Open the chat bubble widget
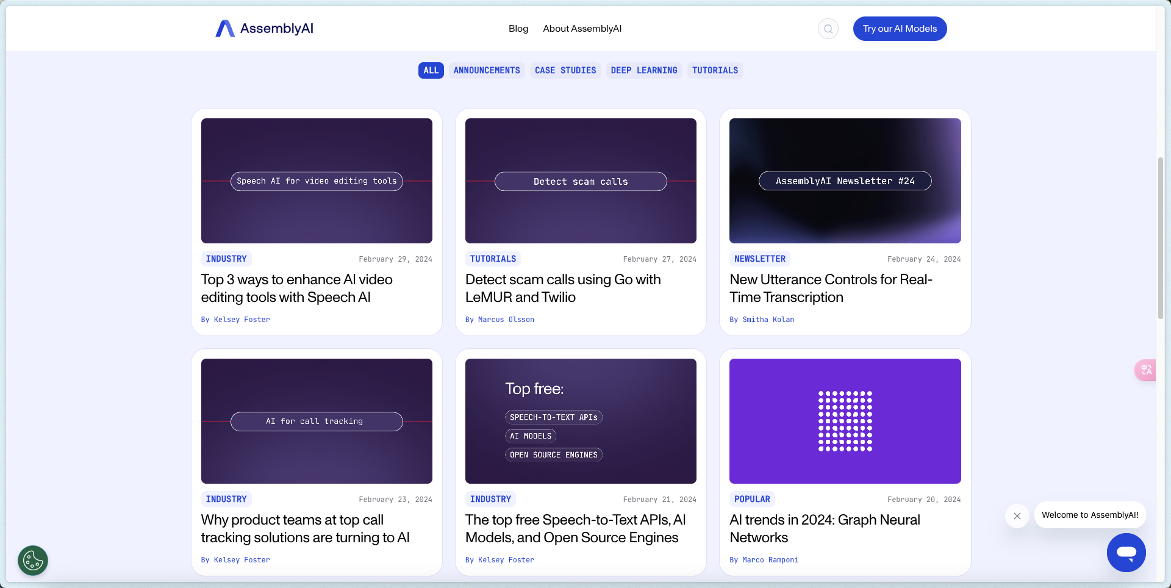The width and height of the screenshot is (1171, 588). coord(1126,553)
